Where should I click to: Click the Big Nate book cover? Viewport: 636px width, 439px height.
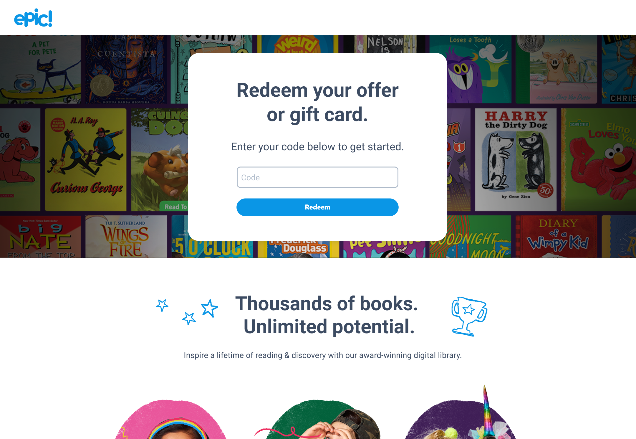[40, 237]
